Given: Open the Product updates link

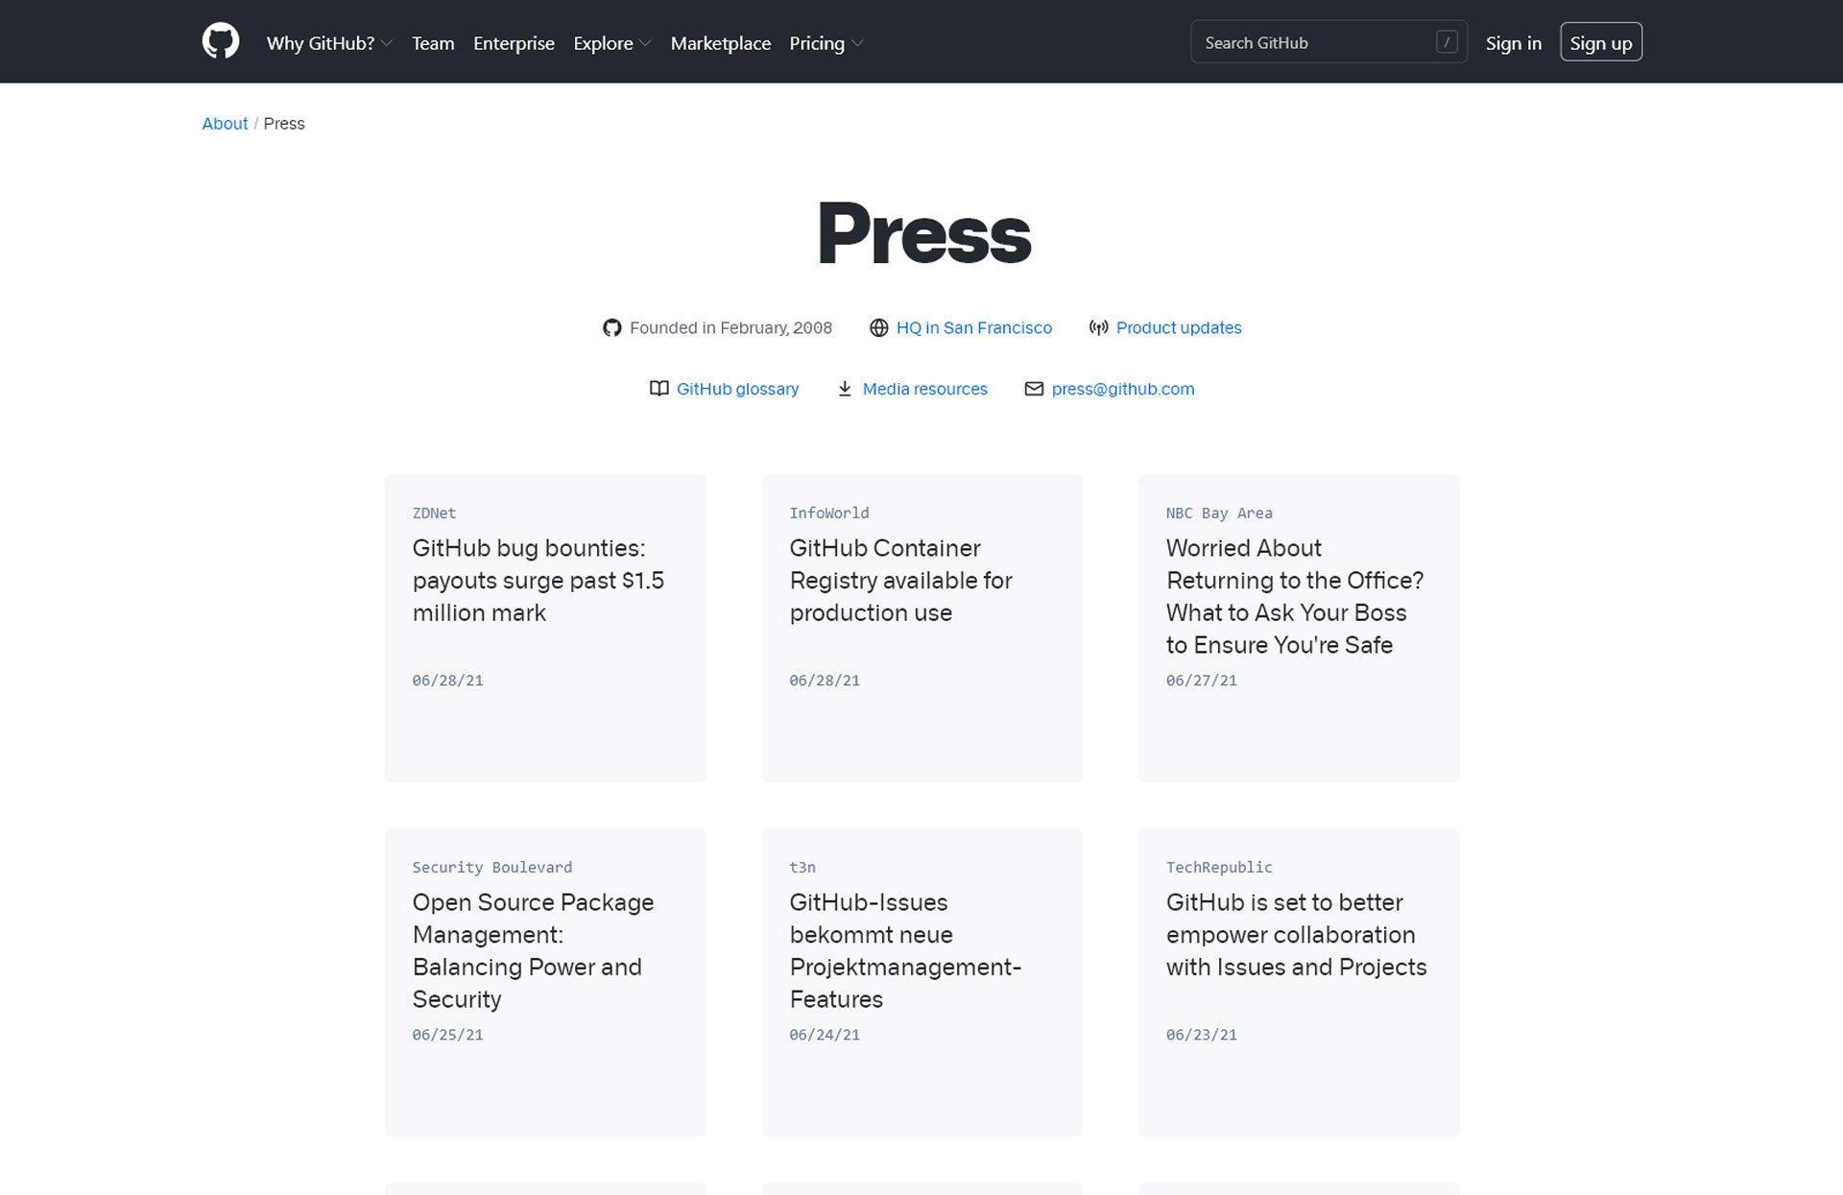Looking at the screenshot, I should tap(1179, 328).
